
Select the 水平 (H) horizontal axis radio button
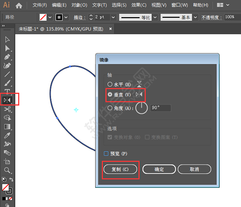click(110, 84)
